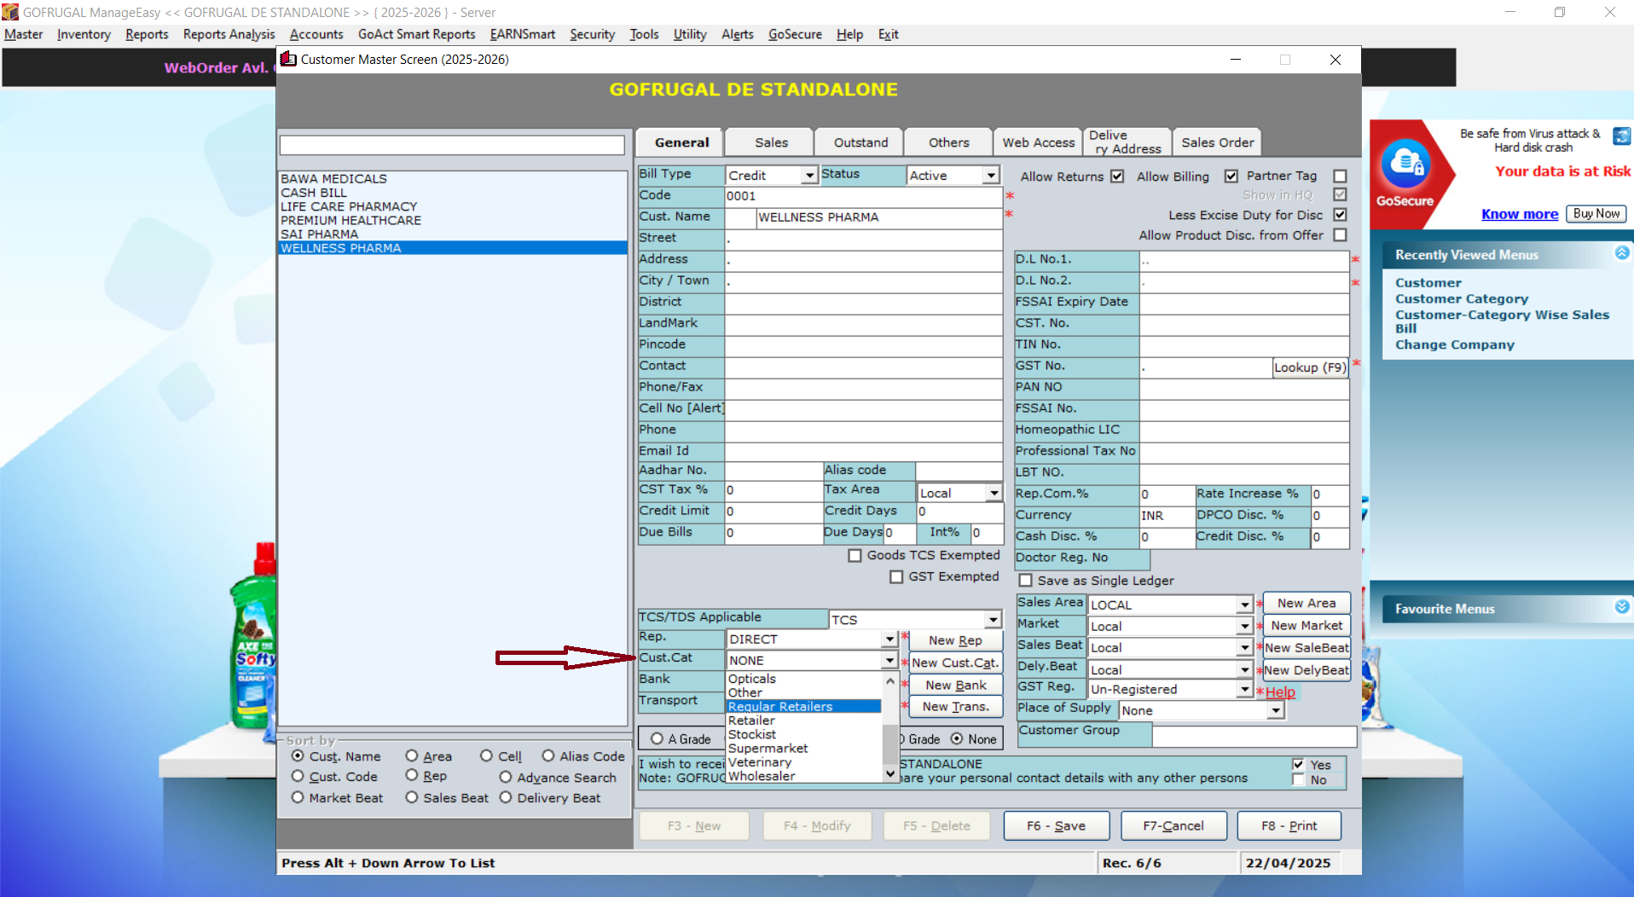
Task: Switch to the Outstand tab
Action: coord(860,142)
